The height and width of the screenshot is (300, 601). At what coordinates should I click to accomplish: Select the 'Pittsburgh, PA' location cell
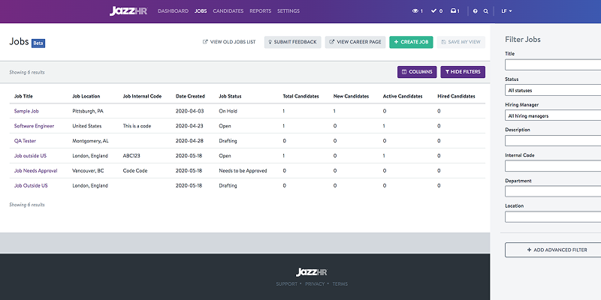pos(87,111)
